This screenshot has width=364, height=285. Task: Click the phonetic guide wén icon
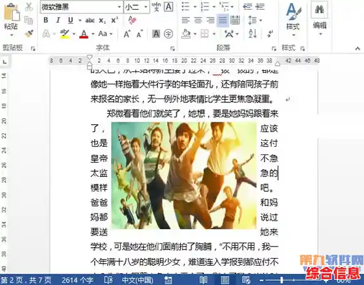click(x=156, y=6)
